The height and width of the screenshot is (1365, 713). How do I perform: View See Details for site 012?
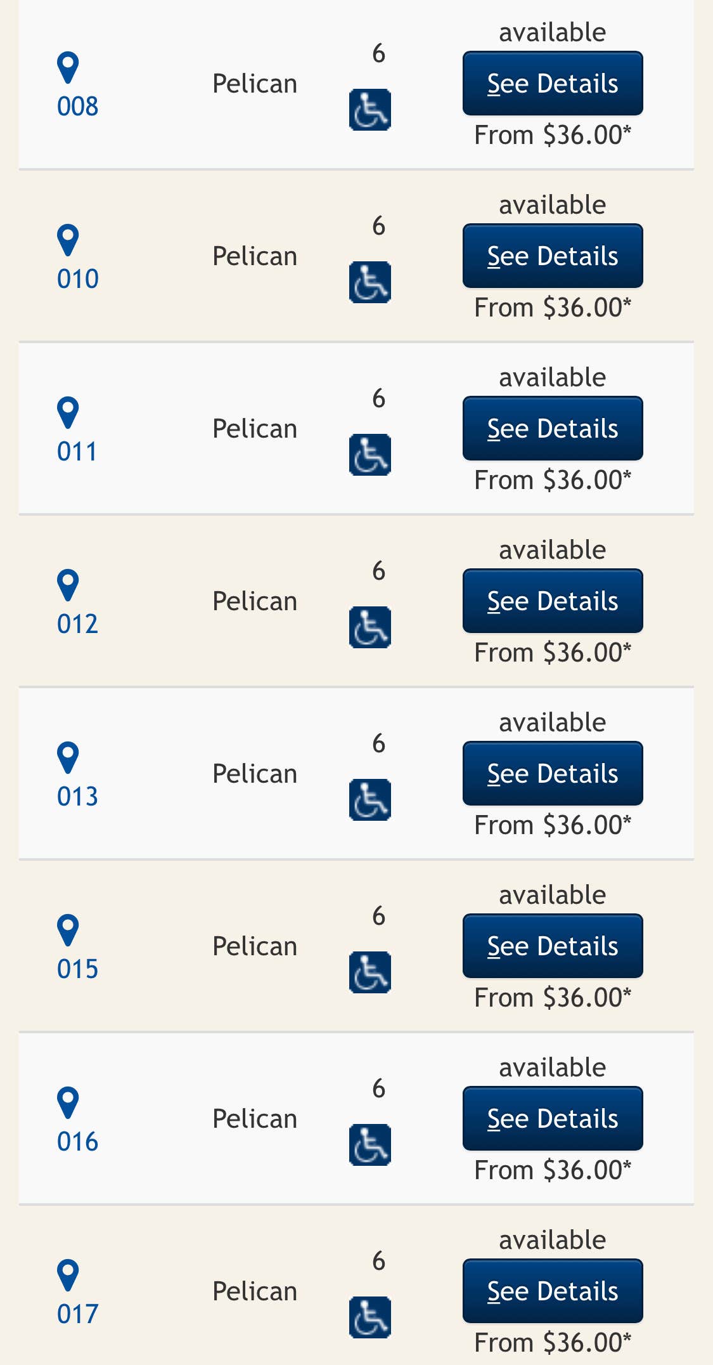click(553, 601)
